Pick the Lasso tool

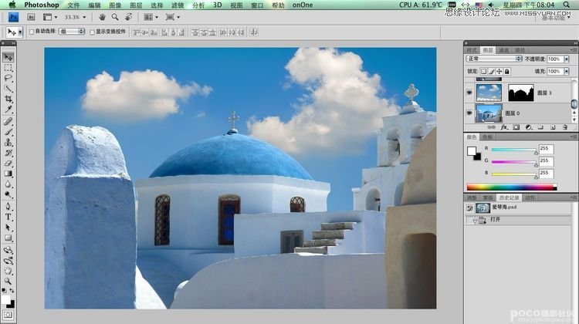(x=8, y=78)
